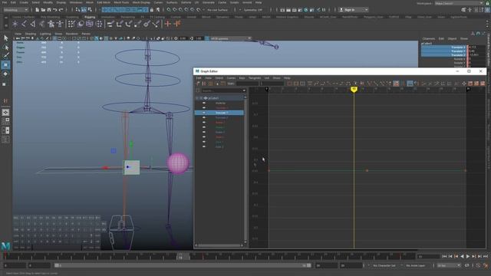Screen dimensions: 491x276
Task: Click the playback range slider bar
Action: 183,265
